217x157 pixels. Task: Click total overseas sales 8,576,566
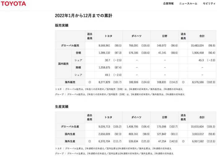198,82
